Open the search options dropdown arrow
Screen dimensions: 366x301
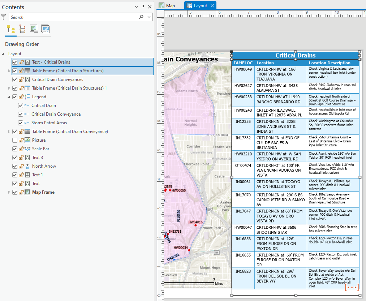pos(149,17)
